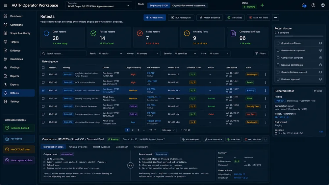Switch to the Retest report tab

coord(140,147)
